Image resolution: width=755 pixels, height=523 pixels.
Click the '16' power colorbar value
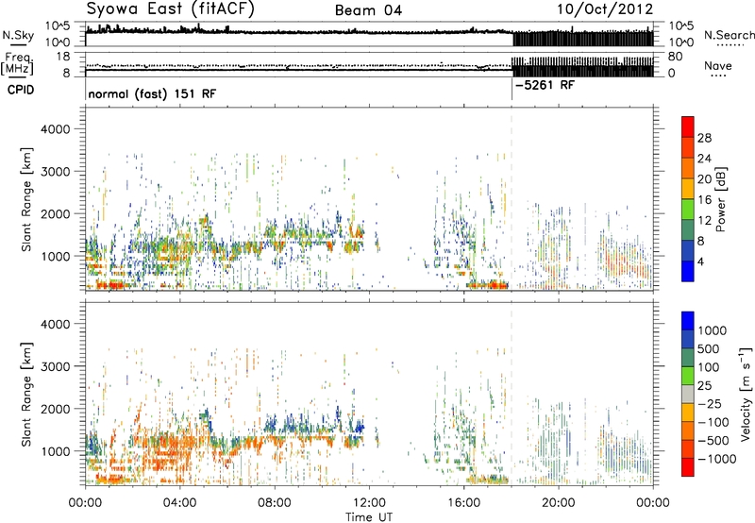(x=704, y=200)
